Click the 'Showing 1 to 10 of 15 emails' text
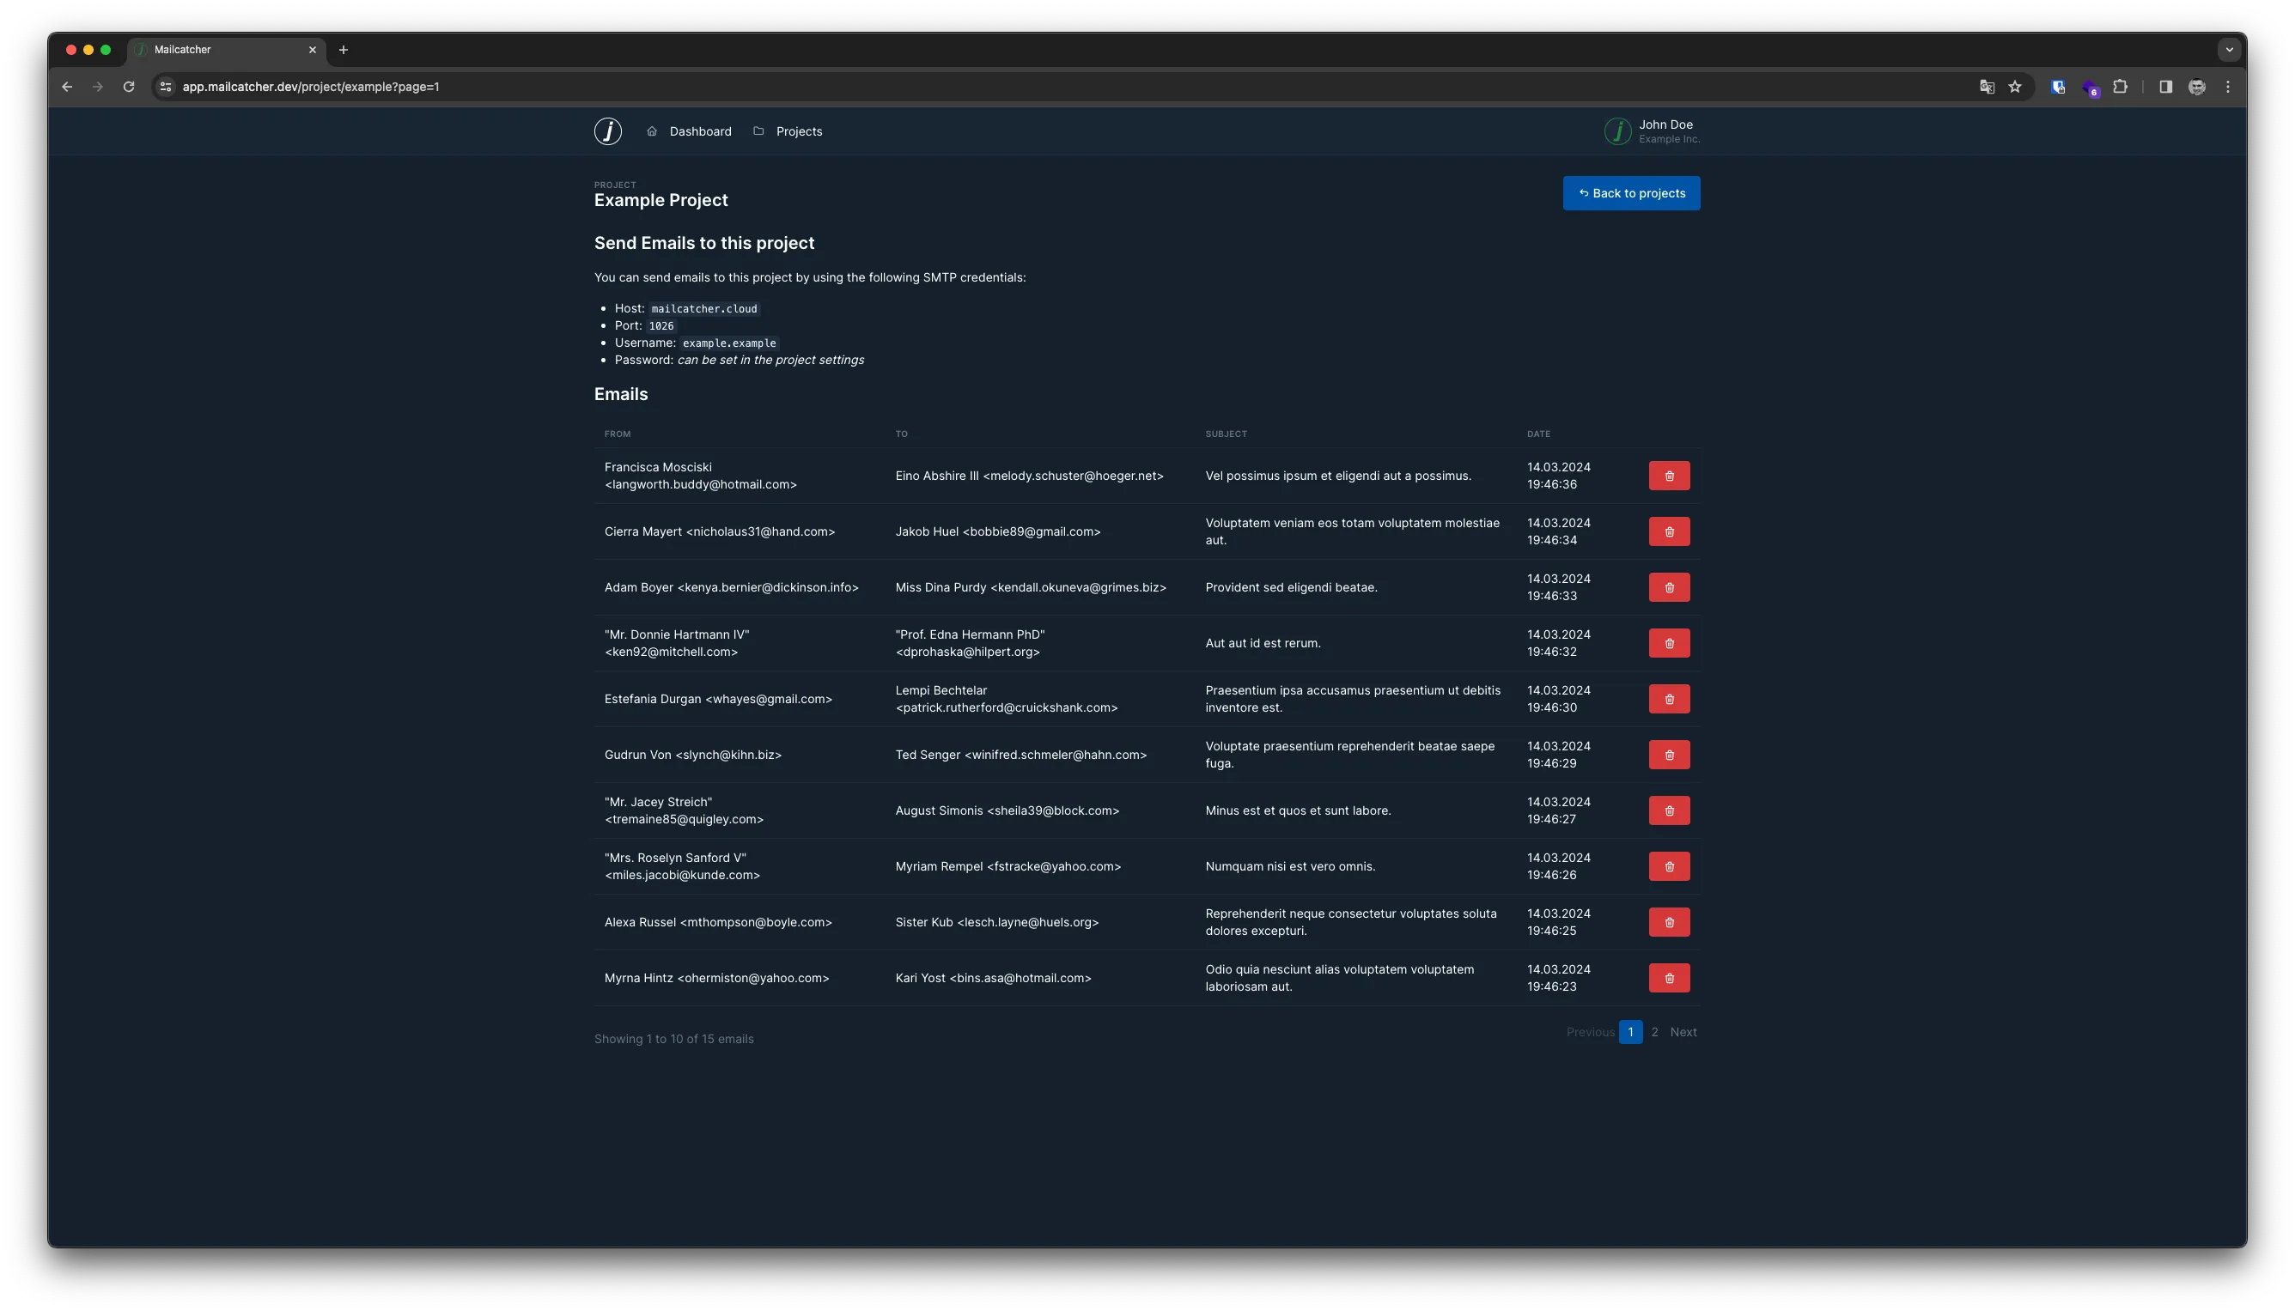The width and height of the screenshot is (2295, 1311). (673, 1039)
